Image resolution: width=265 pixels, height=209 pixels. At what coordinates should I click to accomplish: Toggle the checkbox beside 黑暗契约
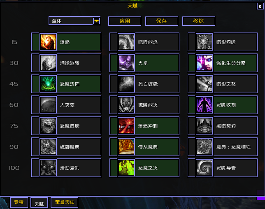click(x=192, y=126)
